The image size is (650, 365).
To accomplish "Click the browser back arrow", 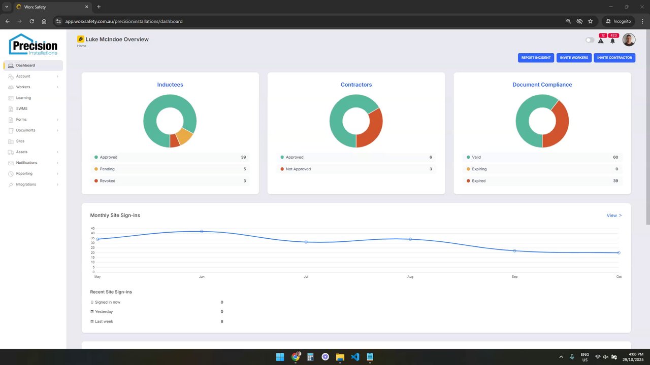I will point(8,21).
